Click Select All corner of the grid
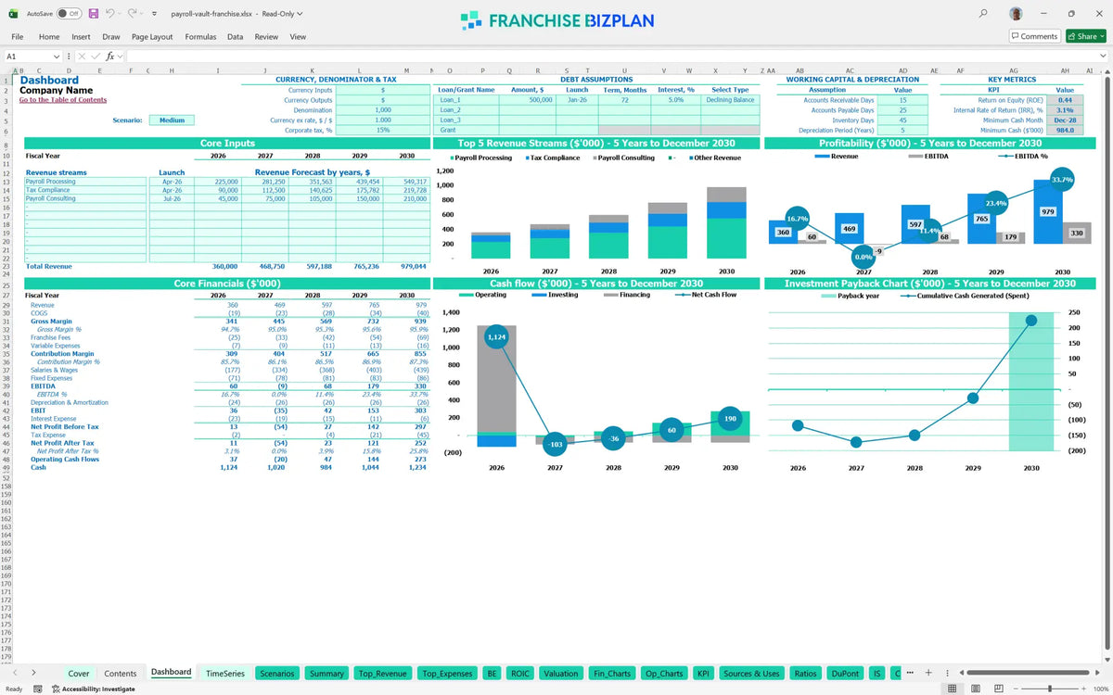The width and height of the screenshot is (1113, 695). click(6, 70)
